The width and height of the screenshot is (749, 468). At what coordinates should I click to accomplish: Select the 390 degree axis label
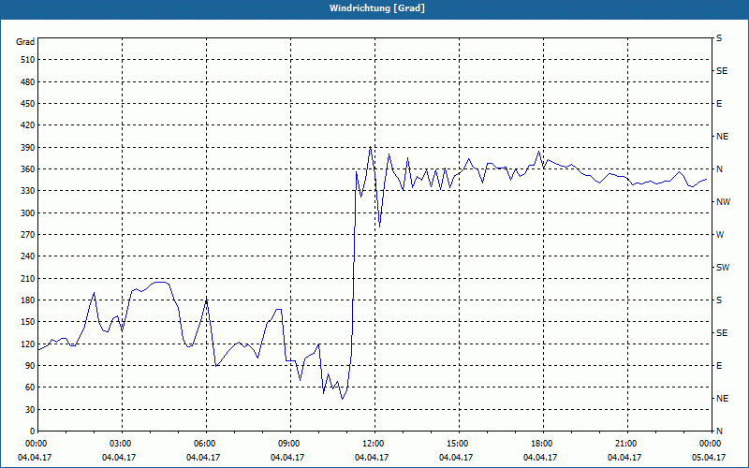(x=28, y=148)
